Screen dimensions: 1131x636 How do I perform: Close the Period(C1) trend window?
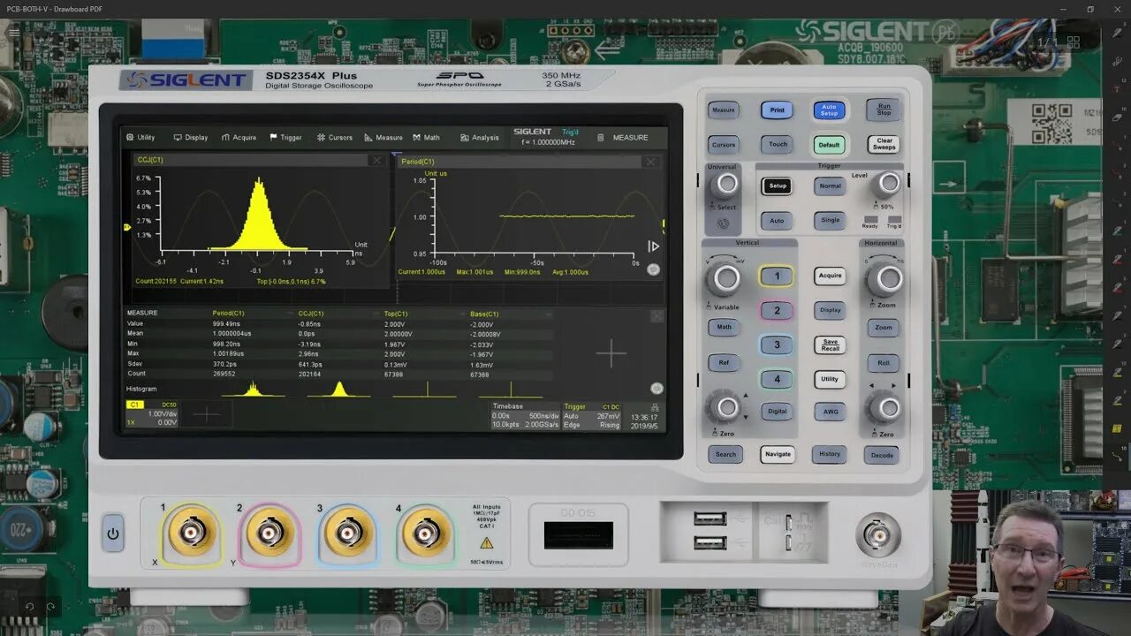coord(651,162)
